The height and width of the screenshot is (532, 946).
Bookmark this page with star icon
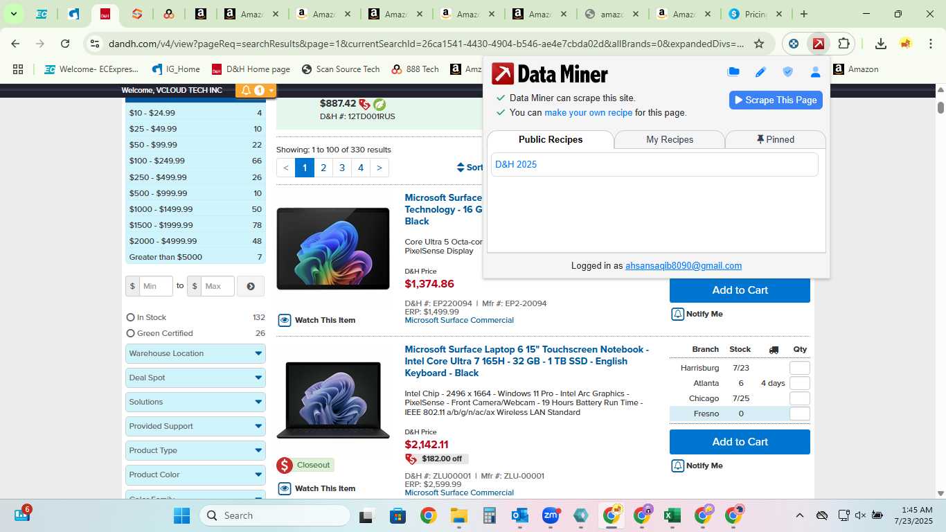click(759, 44)
